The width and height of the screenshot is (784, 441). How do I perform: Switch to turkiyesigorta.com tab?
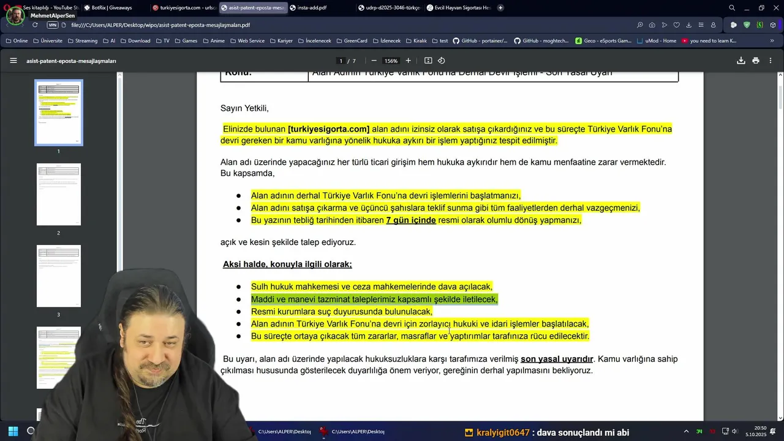pos(184,8)
